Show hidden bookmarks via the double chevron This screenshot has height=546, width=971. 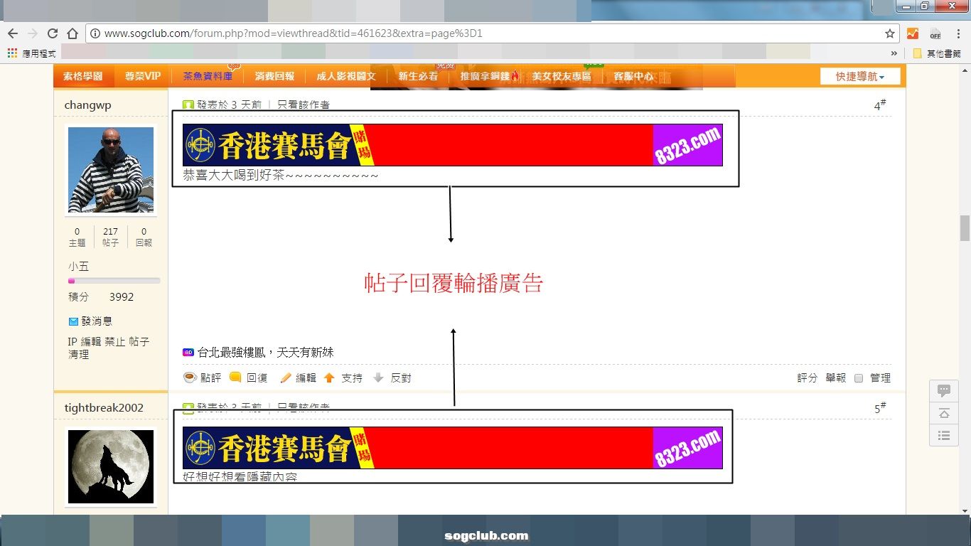[x=894, y=53]
